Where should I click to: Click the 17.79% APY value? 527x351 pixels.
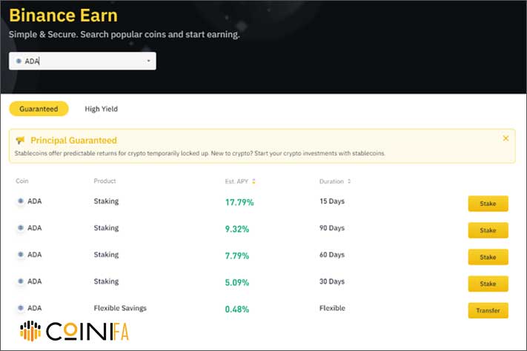click(239, 202)
